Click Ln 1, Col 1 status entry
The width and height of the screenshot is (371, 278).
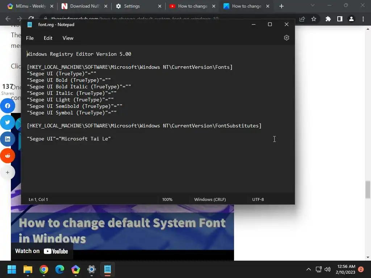point(38,199)
